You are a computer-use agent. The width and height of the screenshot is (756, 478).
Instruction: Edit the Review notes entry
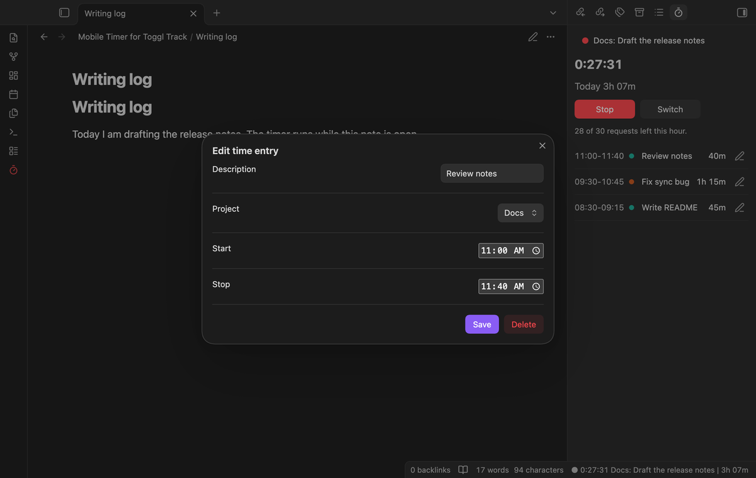tap(740, 156)
